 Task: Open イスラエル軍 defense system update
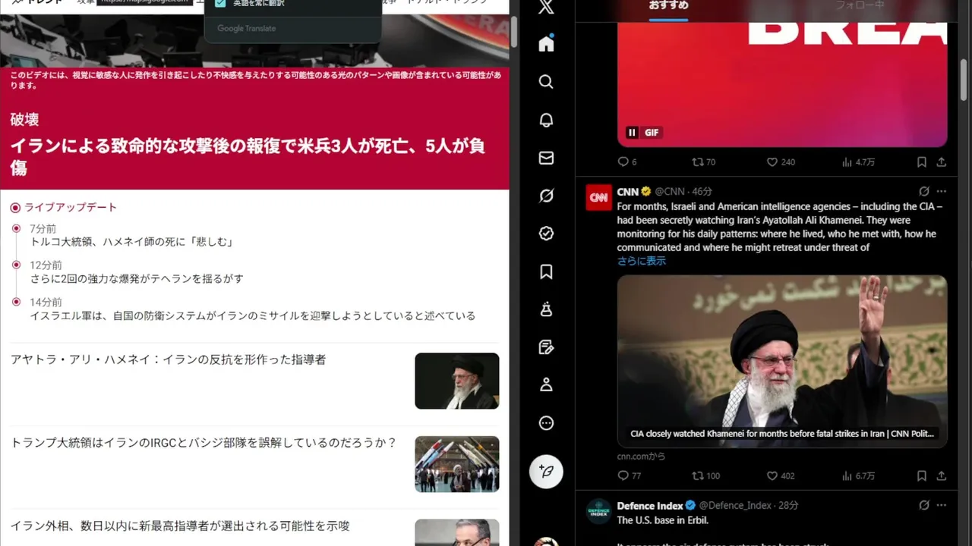253,315
